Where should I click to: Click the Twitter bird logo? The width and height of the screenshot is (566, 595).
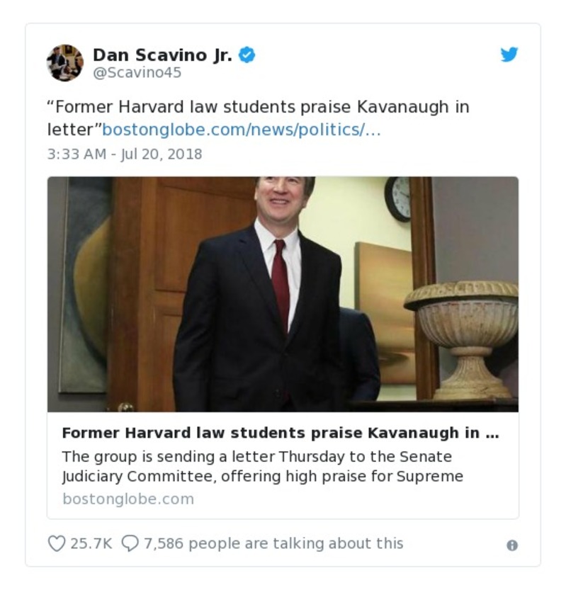pos(509,55)
